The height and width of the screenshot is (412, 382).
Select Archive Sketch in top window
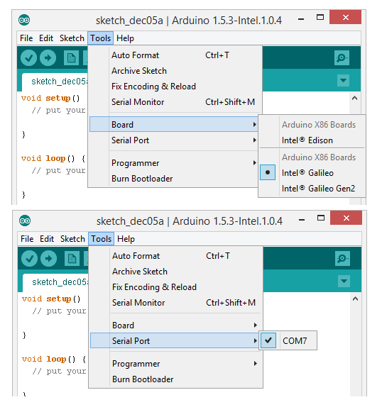(175, 71)
